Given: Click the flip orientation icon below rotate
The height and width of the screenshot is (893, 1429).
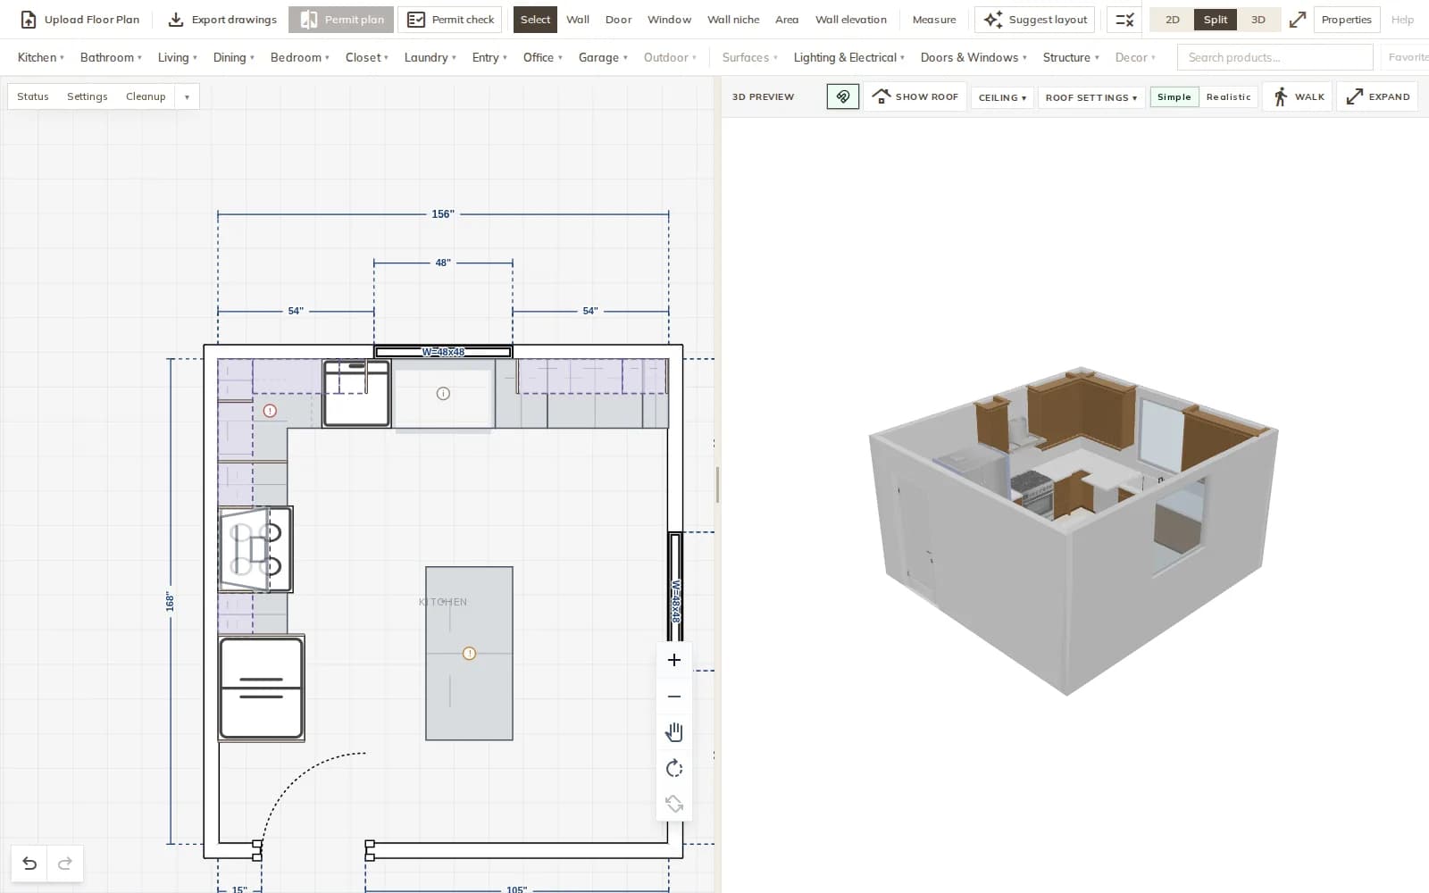Looking at the screenshot, I should [674, 804].
